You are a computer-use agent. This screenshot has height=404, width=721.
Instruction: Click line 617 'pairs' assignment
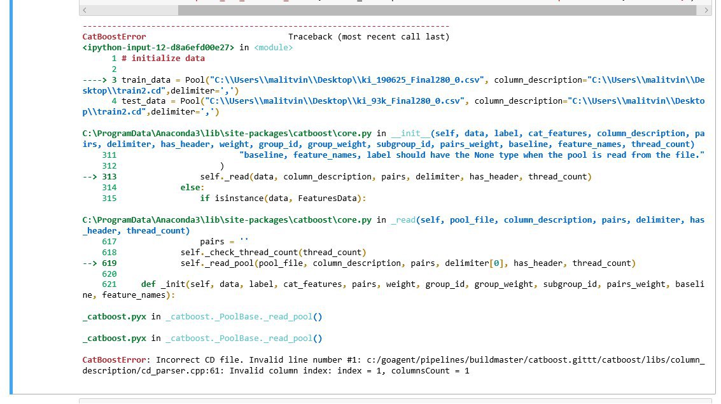coord(224,242)
